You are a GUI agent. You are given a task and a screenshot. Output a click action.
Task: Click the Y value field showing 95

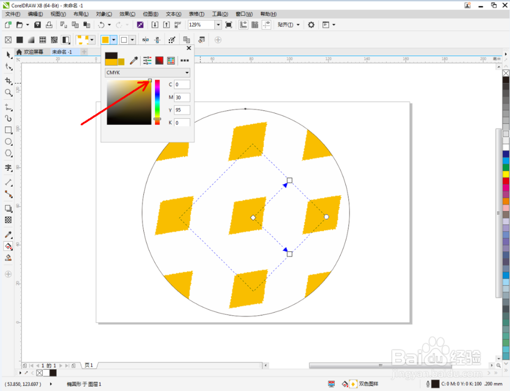[x=182, y=110]
